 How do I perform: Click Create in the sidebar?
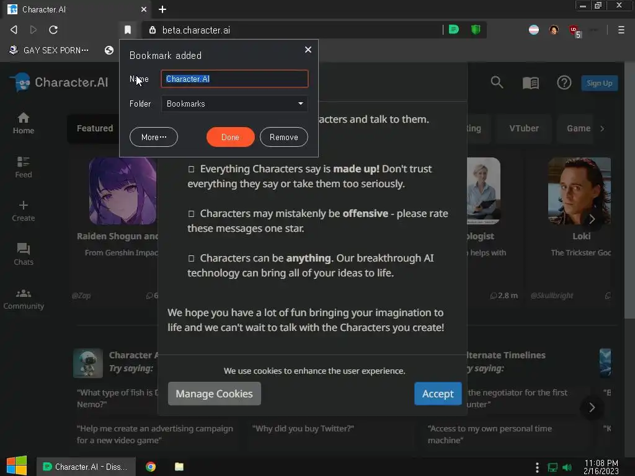(x=24, y=211)
